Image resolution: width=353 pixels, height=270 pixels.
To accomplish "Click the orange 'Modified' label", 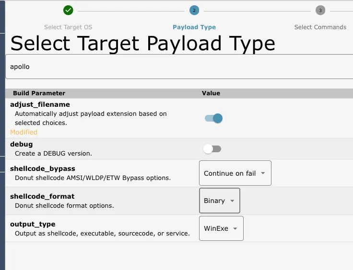I will click(24, 132).
